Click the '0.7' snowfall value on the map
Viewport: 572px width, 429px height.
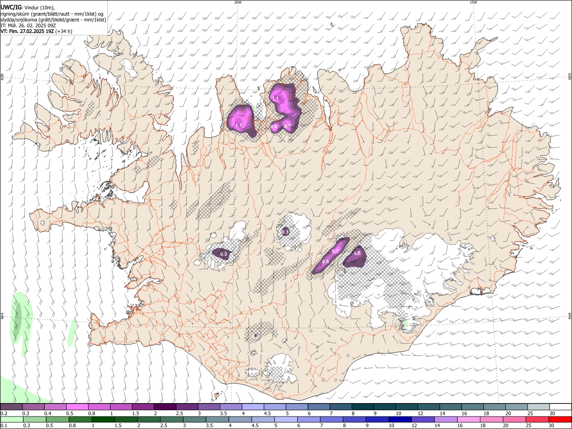tap(335, 252)
